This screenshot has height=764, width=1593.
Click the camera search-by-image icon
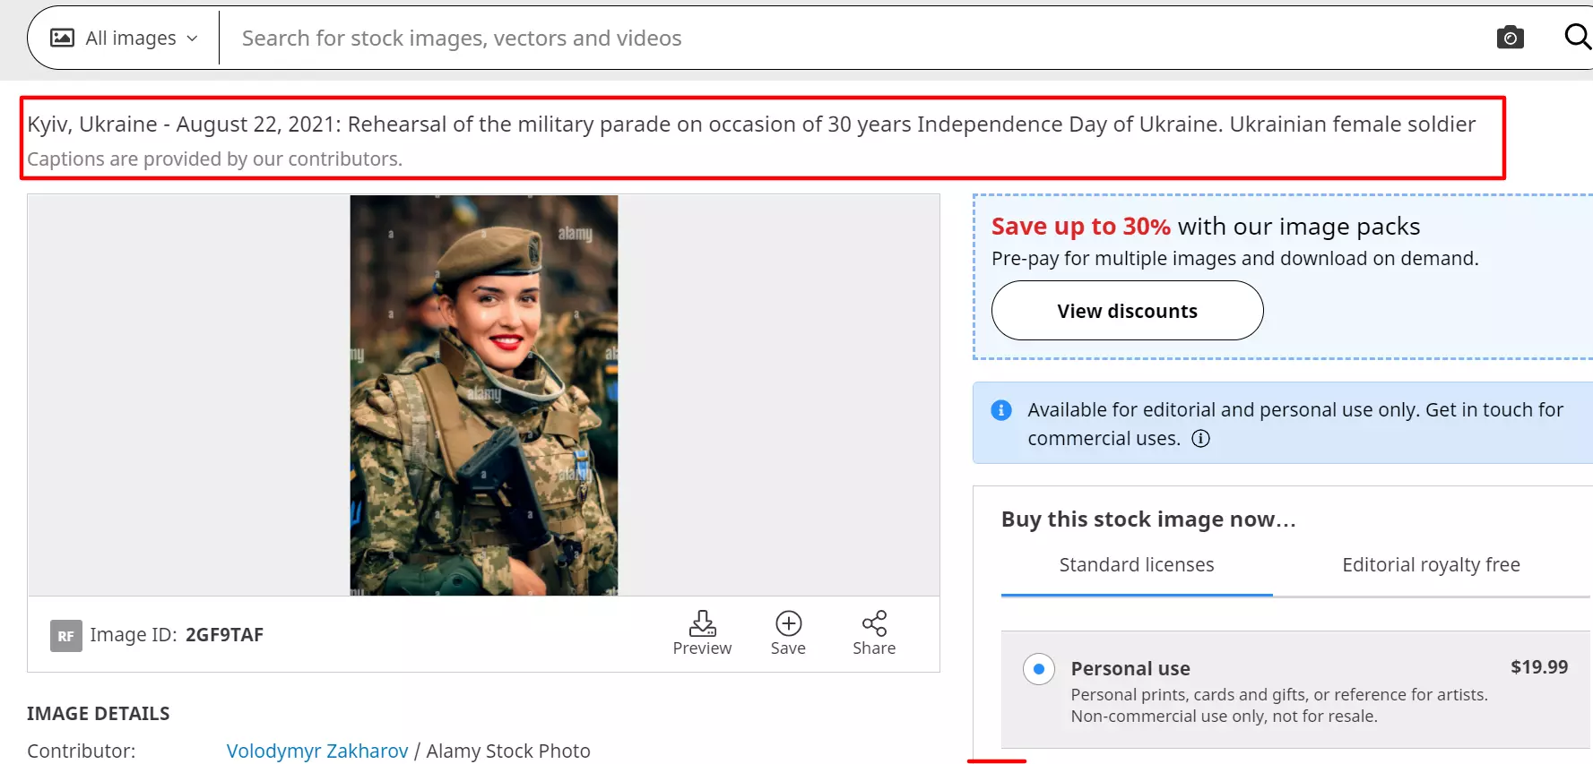click(x=1510, y=38)
